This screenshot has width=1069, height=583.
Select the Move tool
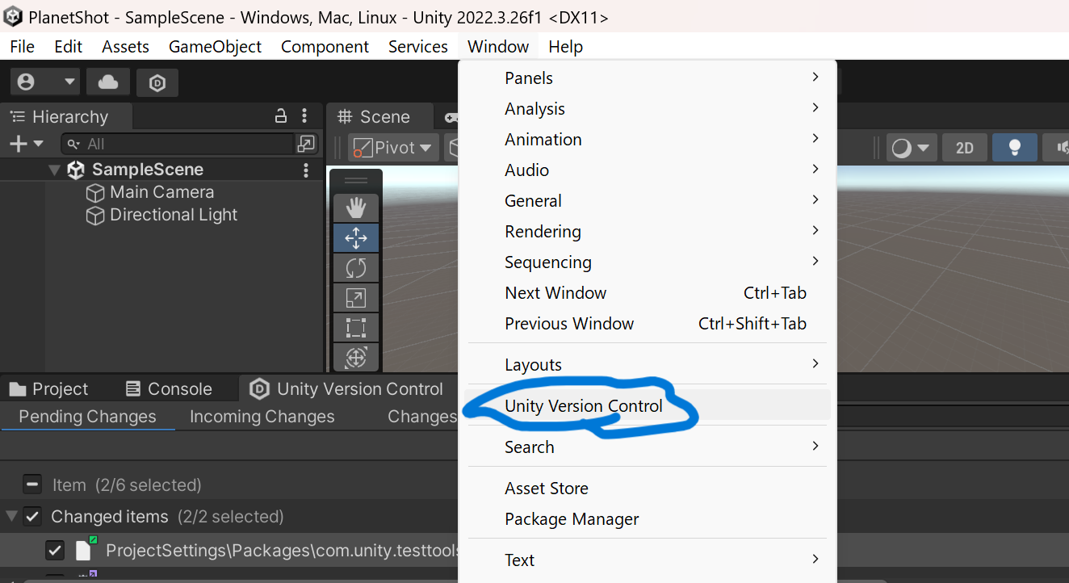tap(356, 238)
